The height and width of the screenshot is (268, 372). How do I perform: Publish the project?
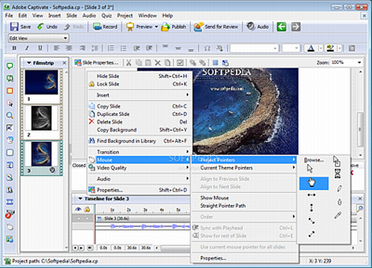point(173,27)
